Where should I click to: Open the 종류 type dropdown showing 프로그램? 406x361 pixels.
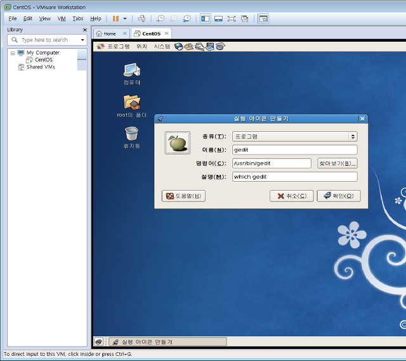294,137
